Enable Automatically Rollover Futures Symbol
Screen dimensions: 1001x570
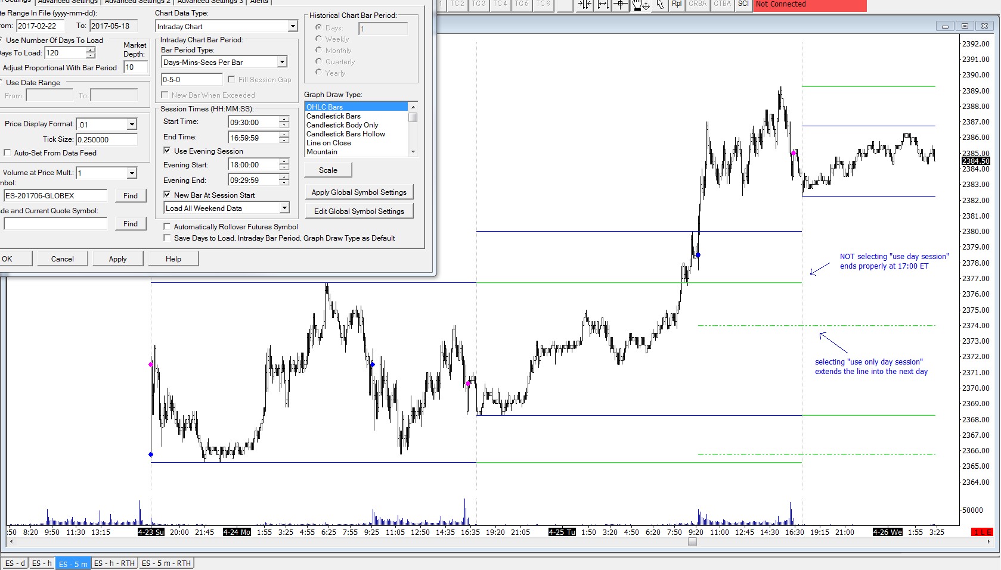click(x=167, y=226)
